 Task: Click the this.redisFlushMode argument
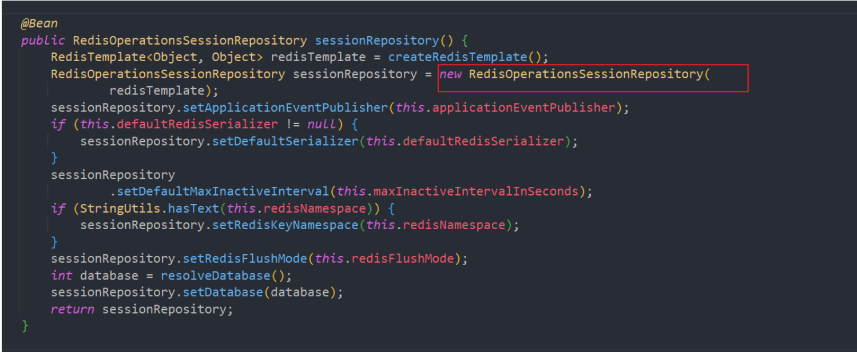[x=384, y=259]
